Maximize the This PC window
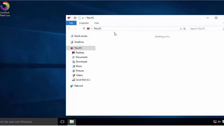This screenshot has width=224, height=126. tap(216, 18)
